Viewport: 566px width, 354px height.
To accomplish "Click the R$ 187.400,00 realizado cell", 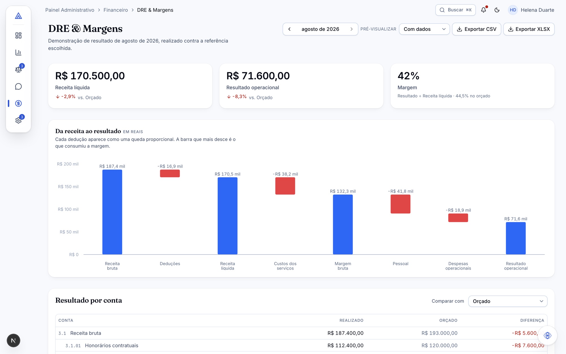I will [345, 333].
